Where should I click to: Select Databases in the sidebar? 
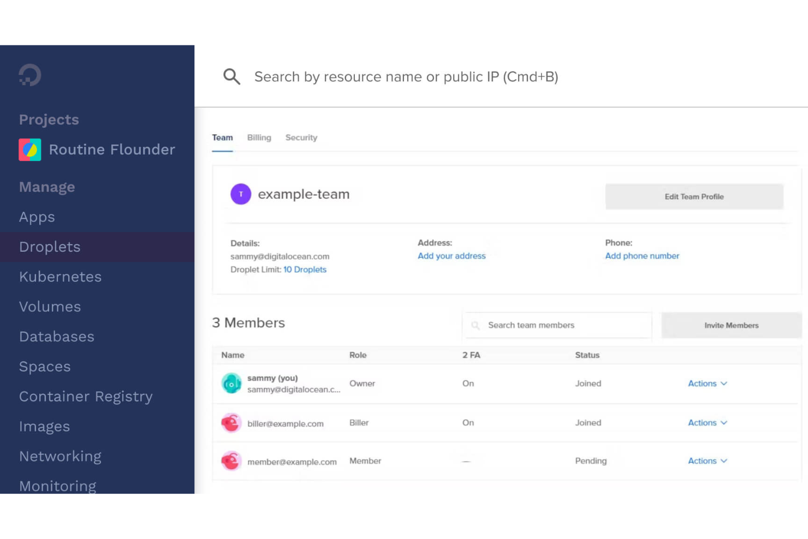click(x=56, y=337)
